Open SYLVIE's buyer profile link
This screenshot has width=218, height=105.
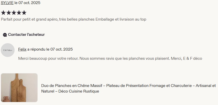pyautogui.click(x=7, y=3)
